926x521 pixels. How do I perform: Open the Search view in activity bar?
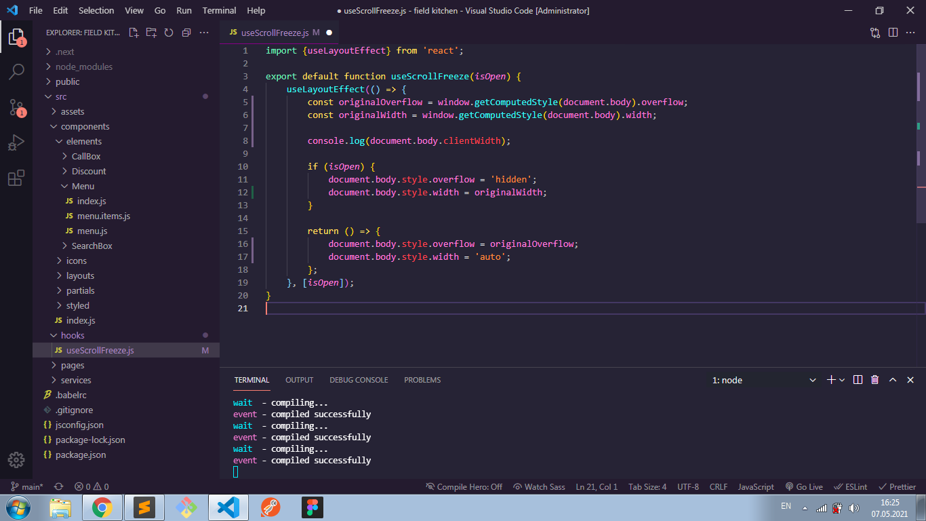coord(16,71)
